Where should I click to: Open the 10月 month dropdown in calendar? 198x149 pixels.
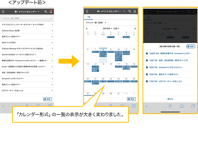[x=116, y=29]
